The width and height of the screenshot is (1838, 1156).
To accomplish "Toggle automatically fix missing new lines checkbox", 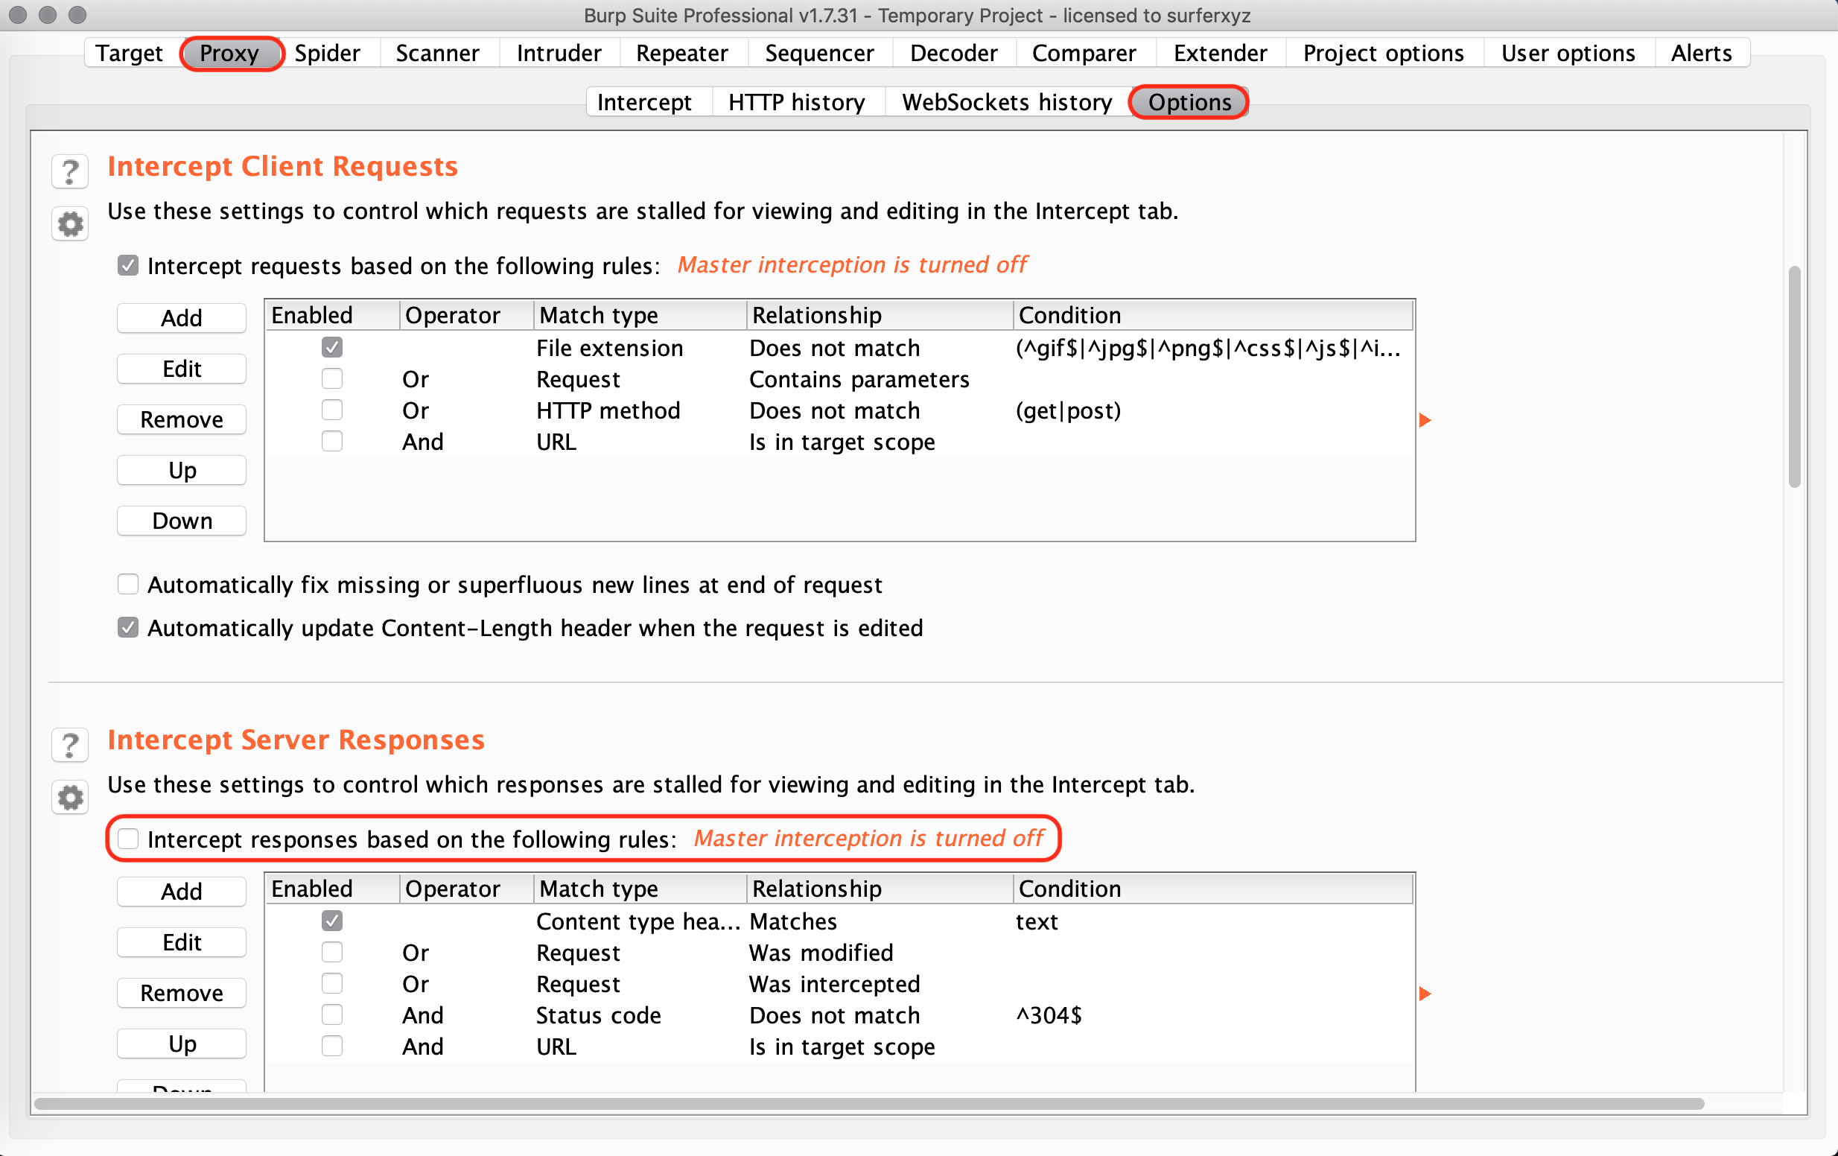I will coord(128,584).
